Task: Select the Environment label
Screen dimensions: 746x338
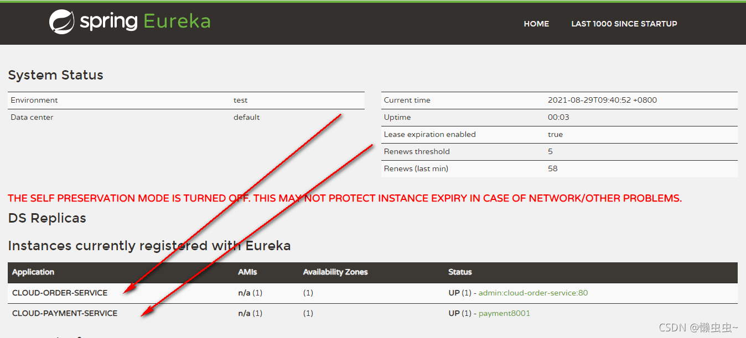Action: (34, 100)
